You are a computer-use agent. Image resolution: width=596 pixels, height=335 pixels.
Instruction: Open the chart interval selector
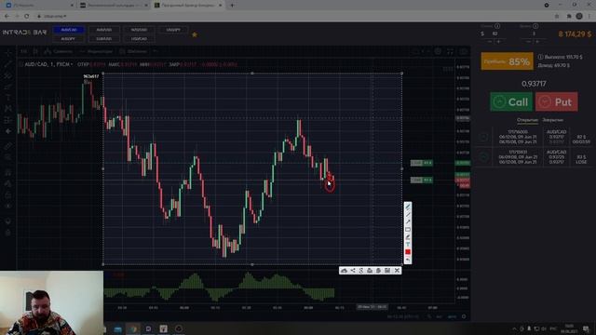click(x=23, y=51)
